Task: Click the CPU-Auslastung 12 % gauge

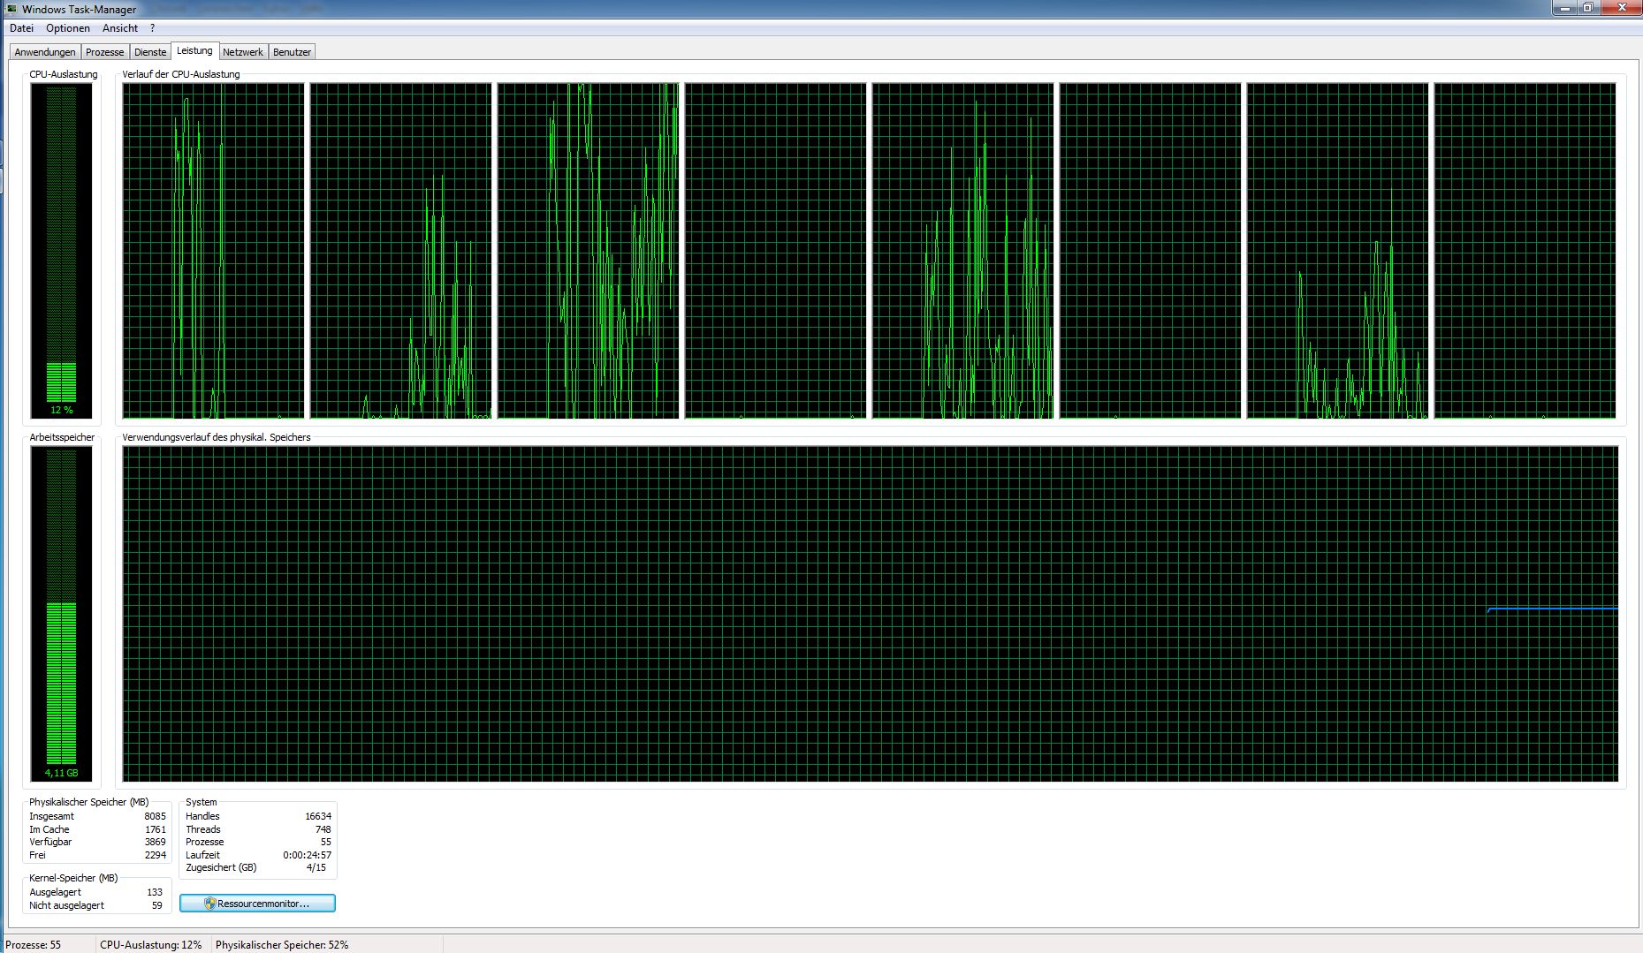Action: 61,251
